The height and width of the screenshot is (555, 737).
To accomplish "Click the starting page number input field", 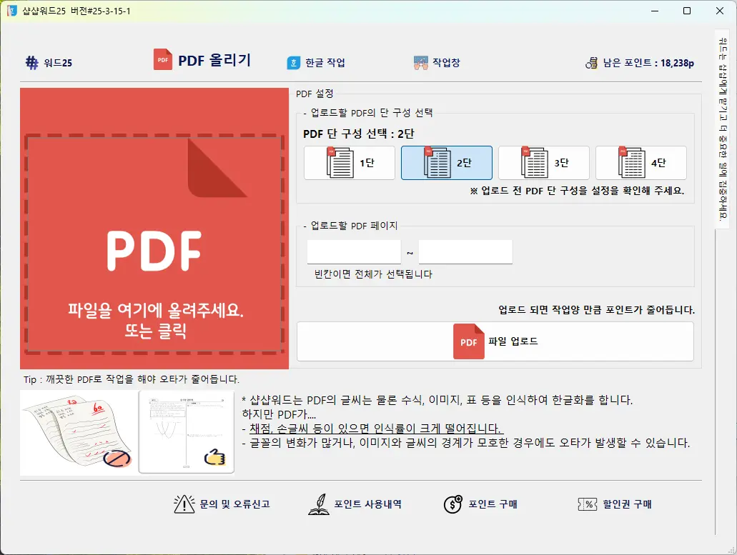I will [x=353, y=251].
